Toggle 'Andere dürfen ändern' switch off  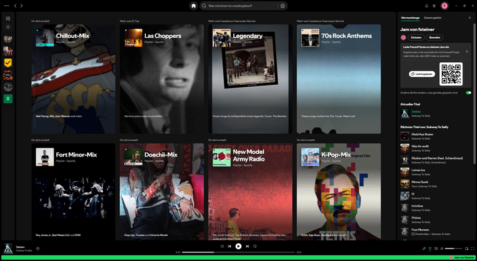[x=468, y=93]
